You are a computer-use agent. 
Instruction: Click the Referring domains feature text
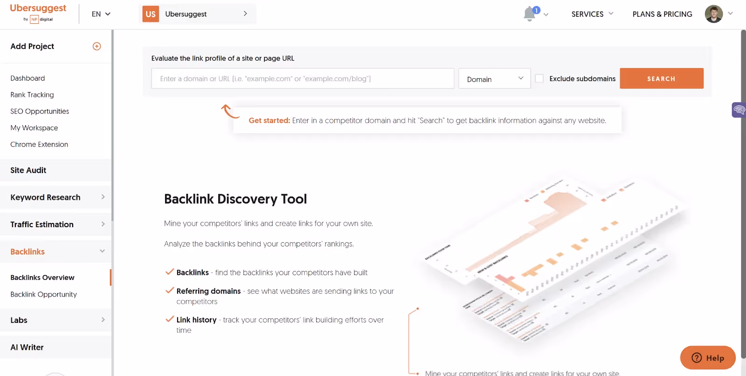point(285,296)
